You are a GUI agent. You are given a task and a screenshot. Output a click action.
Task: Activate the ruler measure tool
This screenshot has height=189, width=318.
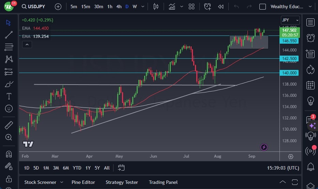pos(9,125)
